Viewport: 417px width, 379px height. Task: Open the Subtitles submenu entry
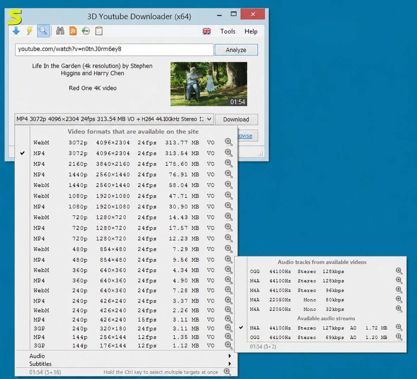126,364
